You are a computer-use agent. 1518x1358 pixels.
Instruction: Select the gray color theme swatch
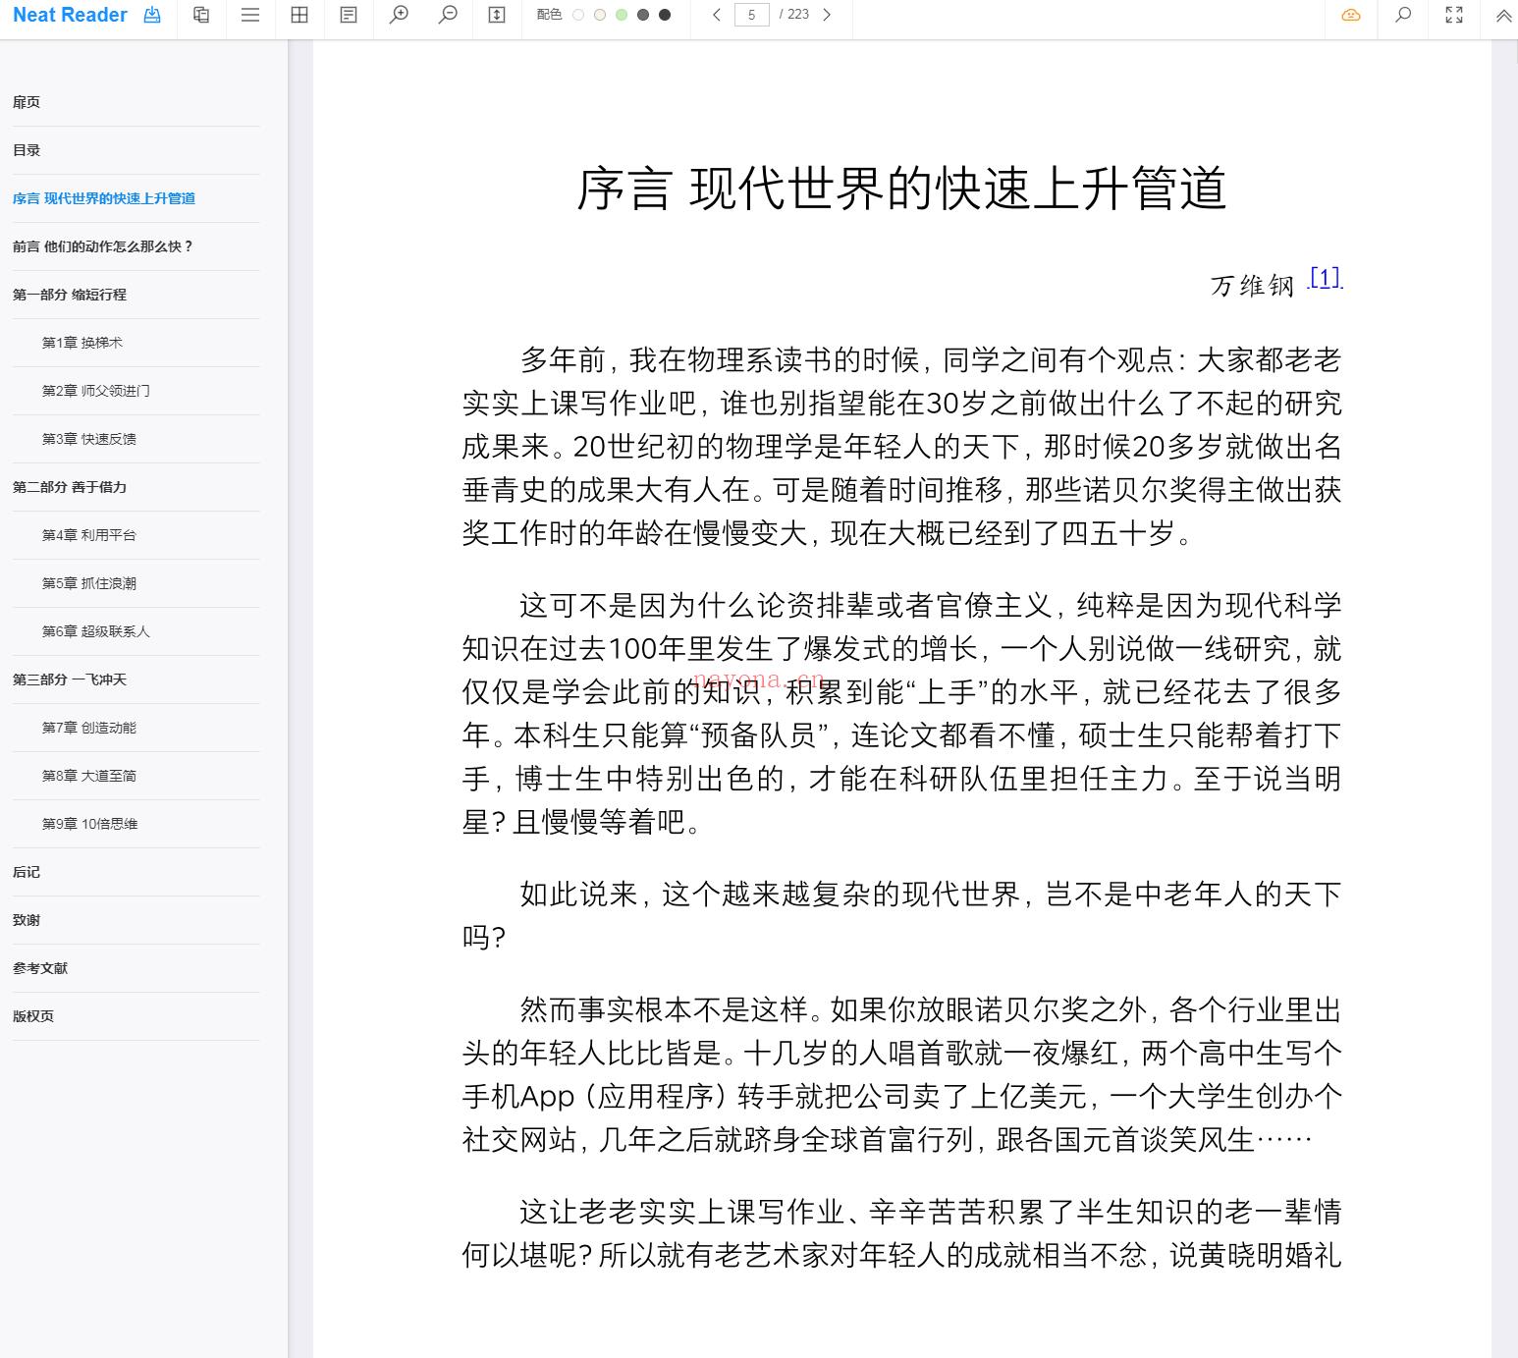tap(643, 15)
